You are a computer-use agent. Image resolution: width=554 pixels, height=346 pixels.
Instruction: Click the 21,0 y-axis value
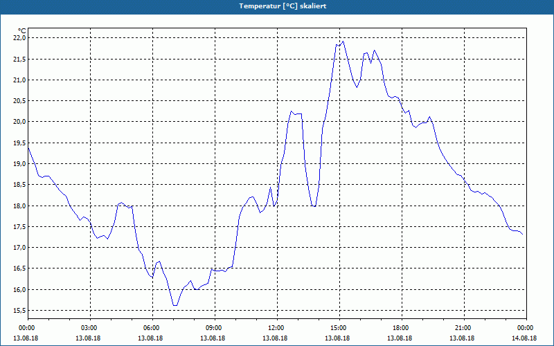pos(21,80)
